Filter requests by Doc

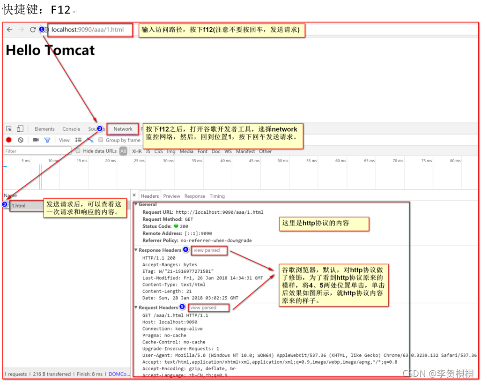(x=216, y=151)
